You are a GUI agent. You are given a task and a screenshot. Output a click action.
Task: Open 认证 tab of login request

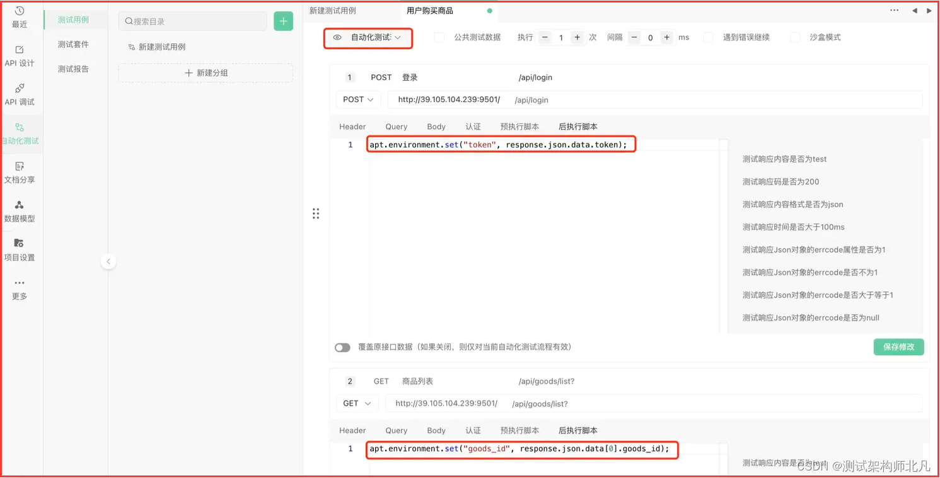[x=473, y=127]
